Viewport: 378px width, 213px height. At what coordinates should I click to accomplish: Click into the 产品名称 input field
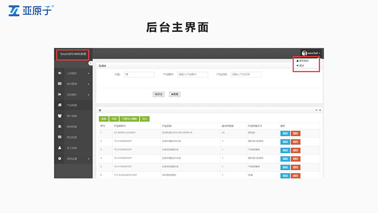pyautogui.click(x=246, y=75)
